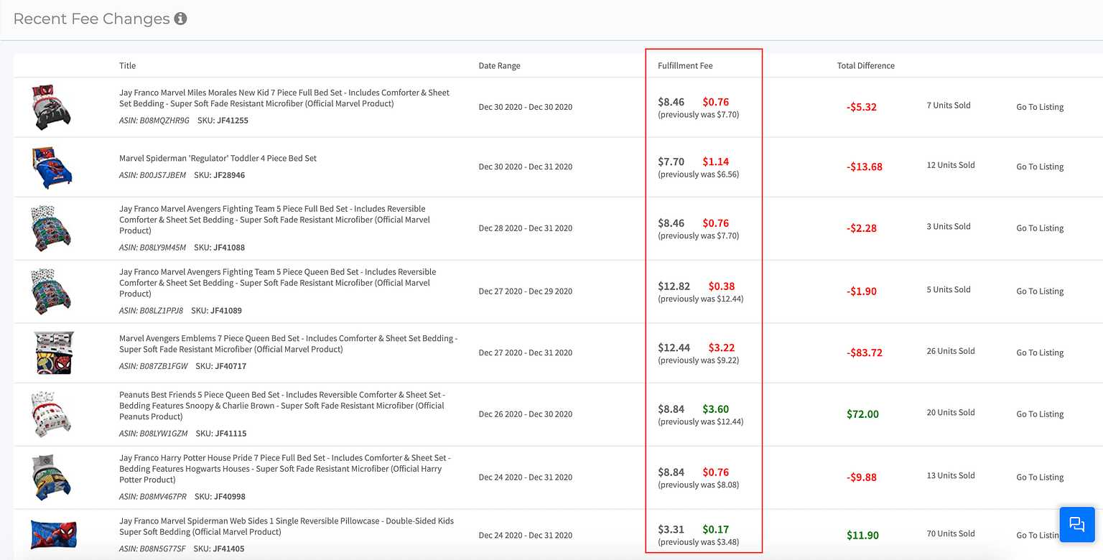This screenshot has width=1103, height=560.
Task: Click the $0.38 fee increase value
Action: 722,286
